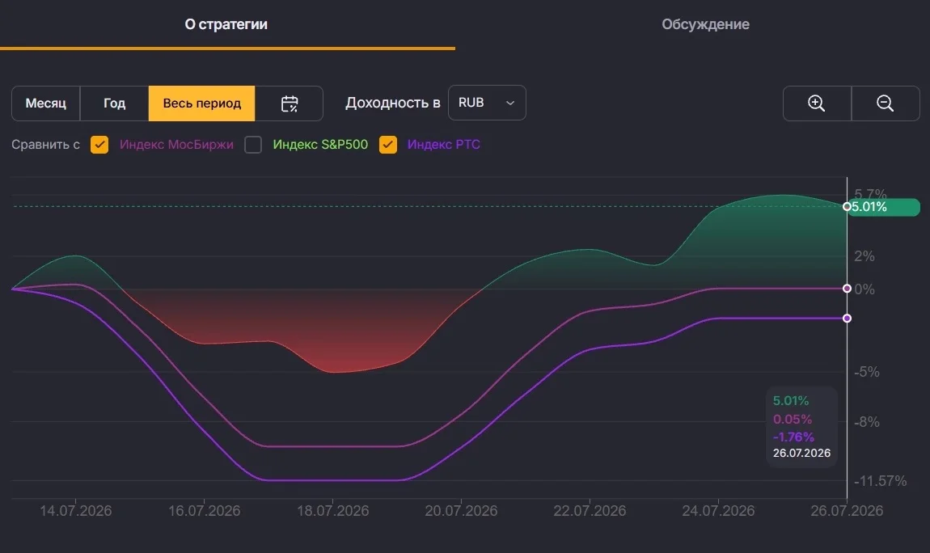Select the Месяц period button
The width and height of the screenshot is (930, 553).
45,103
